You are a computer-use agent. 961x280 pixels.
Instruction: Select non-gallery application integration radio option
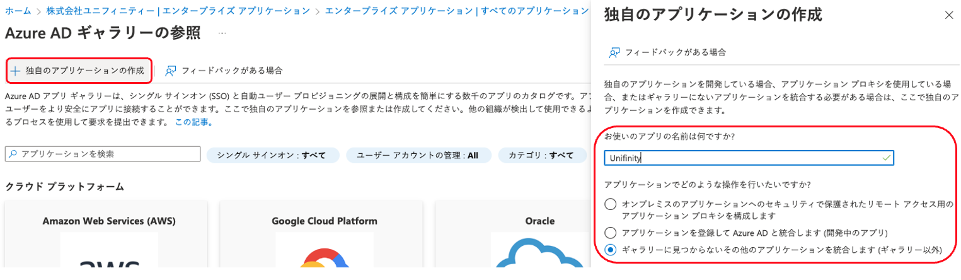(610, 250)
